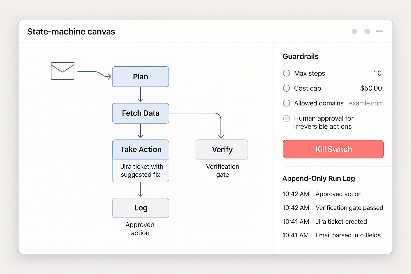This screenshot has height=274, width=411.
Task: Edit the Cost cap $50.00 value
Action: (371, 88)
